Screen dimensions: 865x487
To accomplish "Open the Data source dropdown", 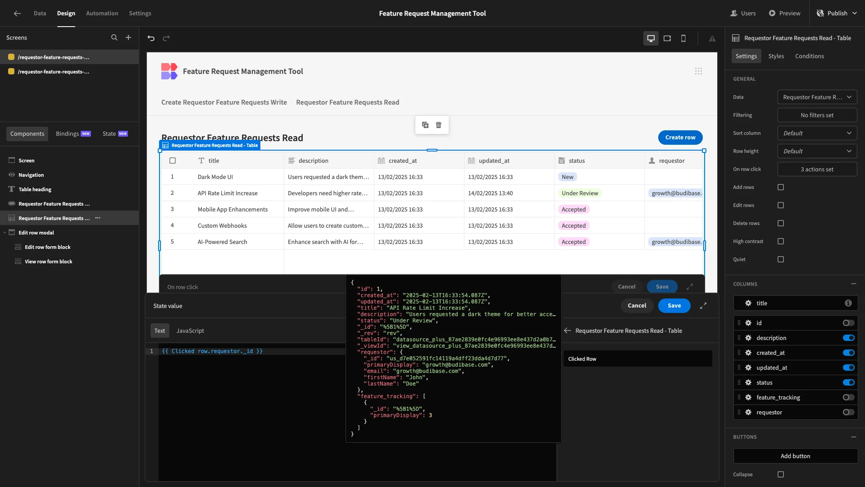I will 817,97.
